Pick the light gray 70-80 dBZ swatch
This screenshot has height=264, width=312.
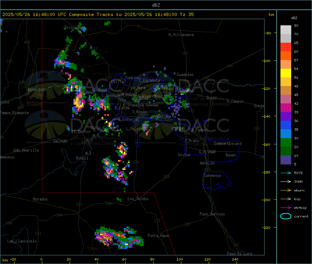[x=286, y=30]
